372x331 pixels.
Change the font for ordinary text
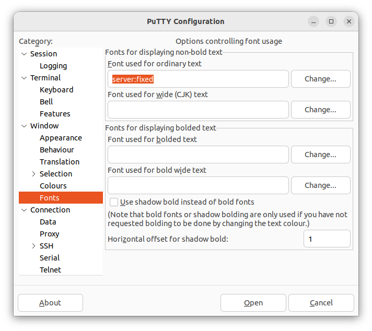coord(320,79)
